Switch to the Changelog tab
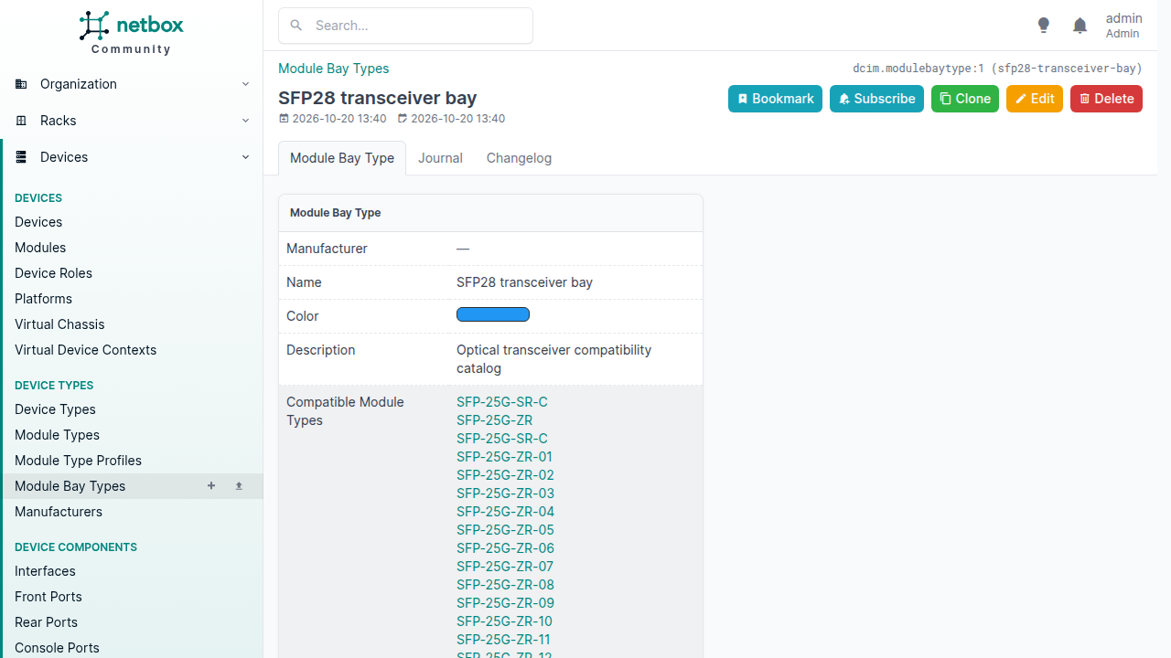 [x=519, y=158]
